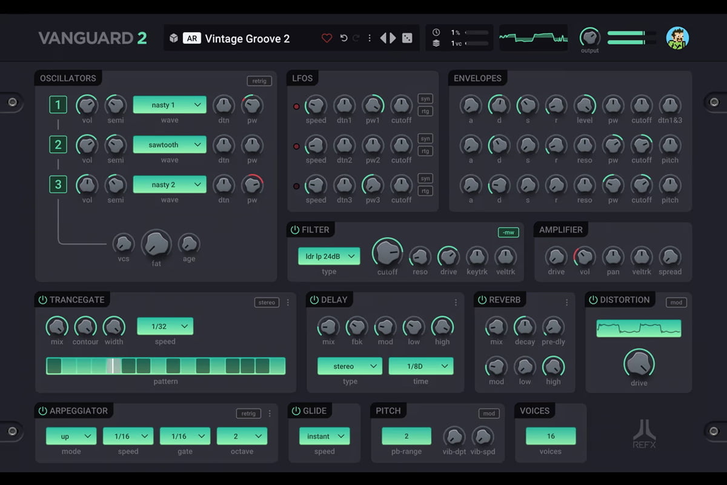Open the nasty 2 wave dropdown
This screenshot has width=727, height=485.
(x=170, y=185)
